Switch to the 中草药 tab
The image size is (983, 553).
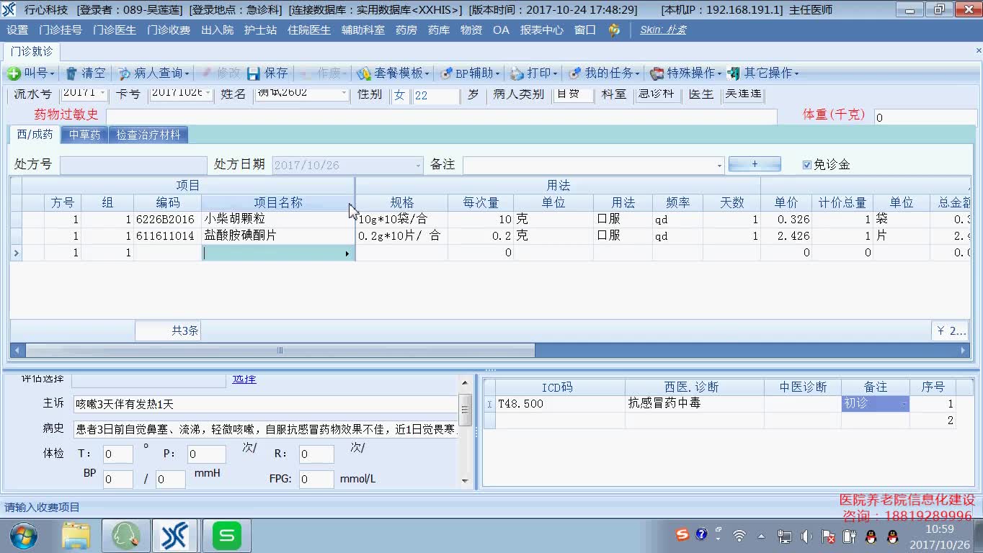point(84,135)
